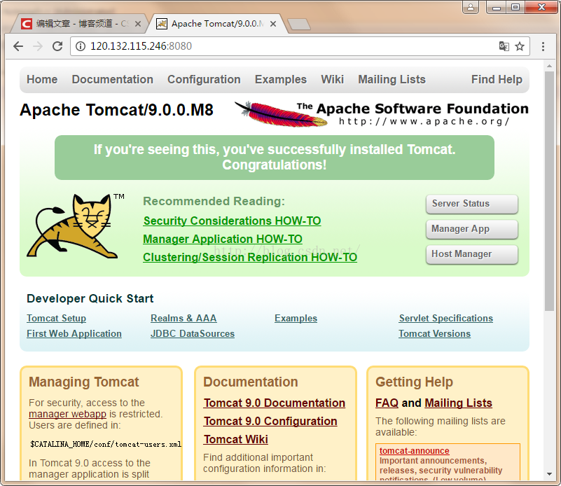Screen dimensions: 561x486
Task: Close the CSDN blog tab
Action: [138, 24]
